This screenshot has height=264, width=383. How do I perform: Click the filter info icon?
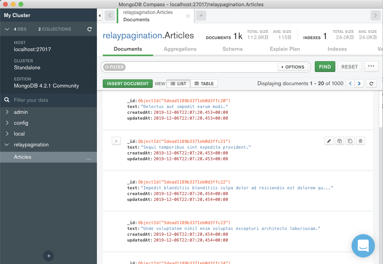click(107, 67)
